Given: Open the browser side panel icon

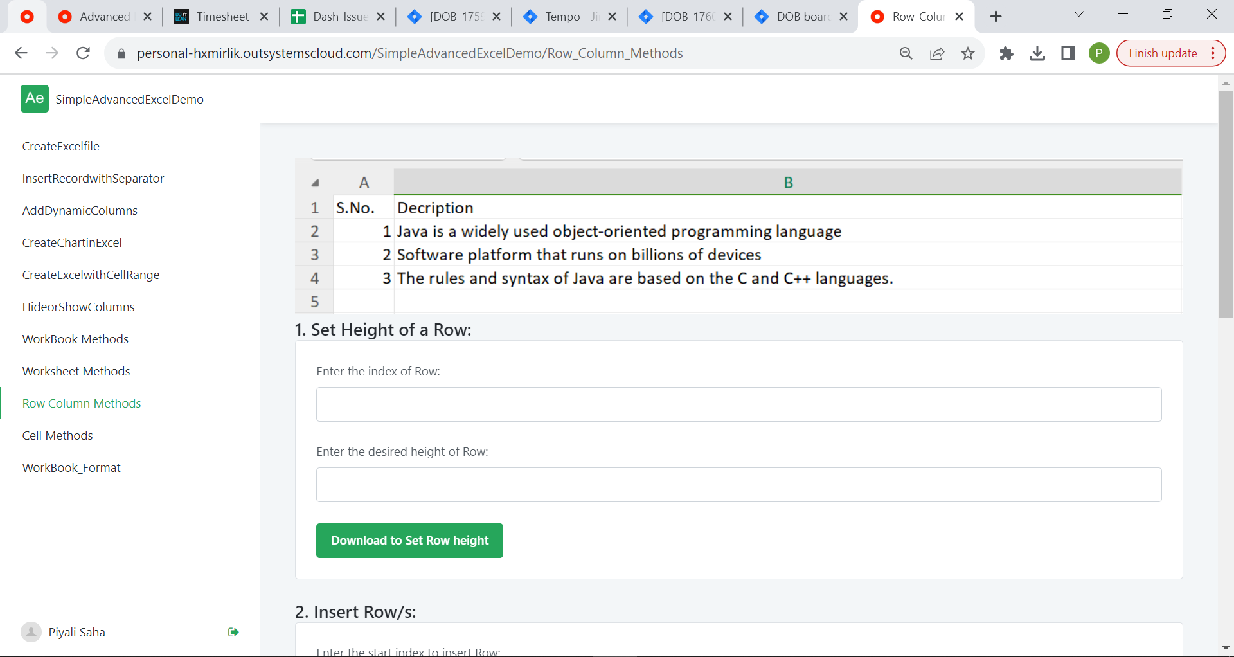Looking at the screenshot, I should pos(1068,53).
